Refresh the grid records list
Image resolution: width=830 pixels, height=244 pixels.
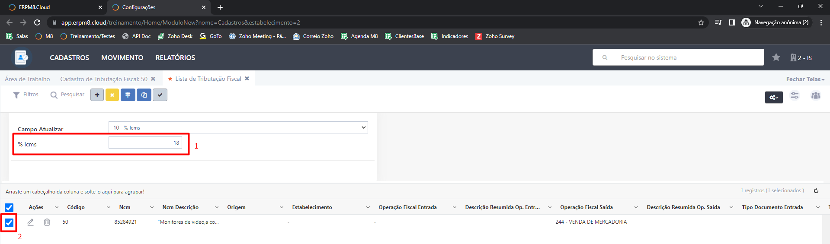(x=816, y=191)
